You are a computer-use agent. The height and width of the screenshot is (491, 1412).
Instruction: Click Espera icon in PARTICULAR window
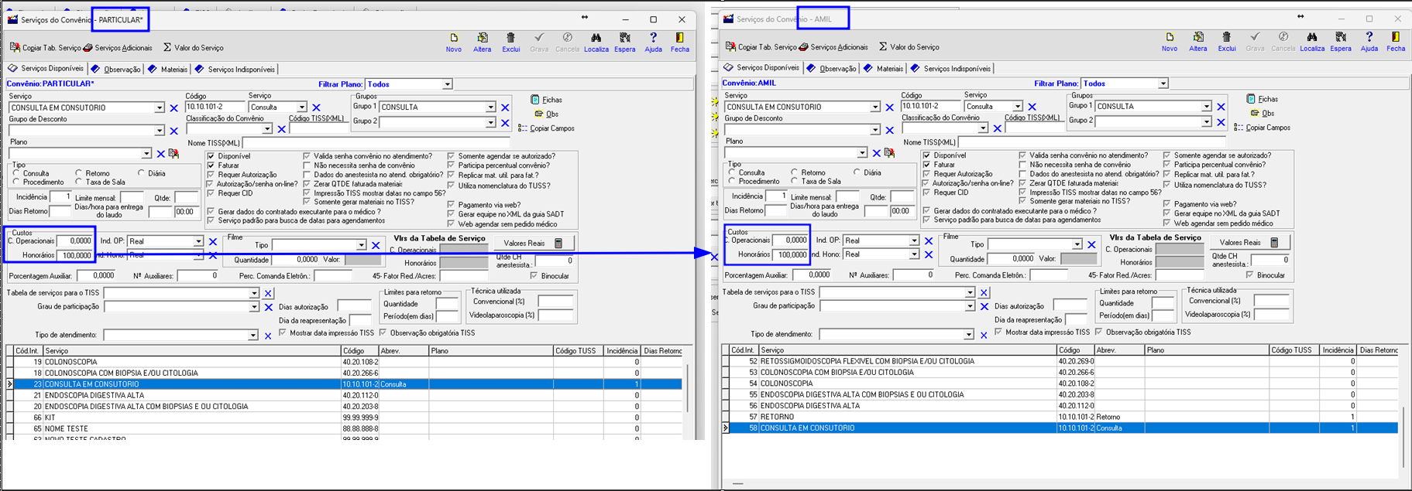coord(624,43)
